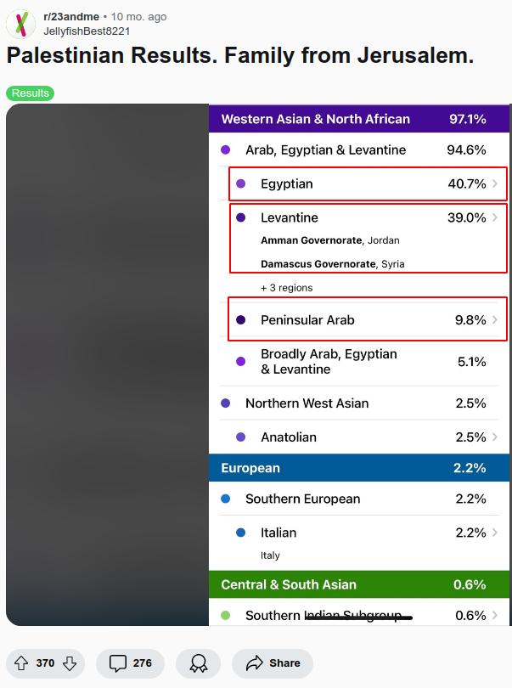The width and height of the screenshot is (512, 688).
Task: Open the post title about Palestinian Results
Action: (240, 56)
